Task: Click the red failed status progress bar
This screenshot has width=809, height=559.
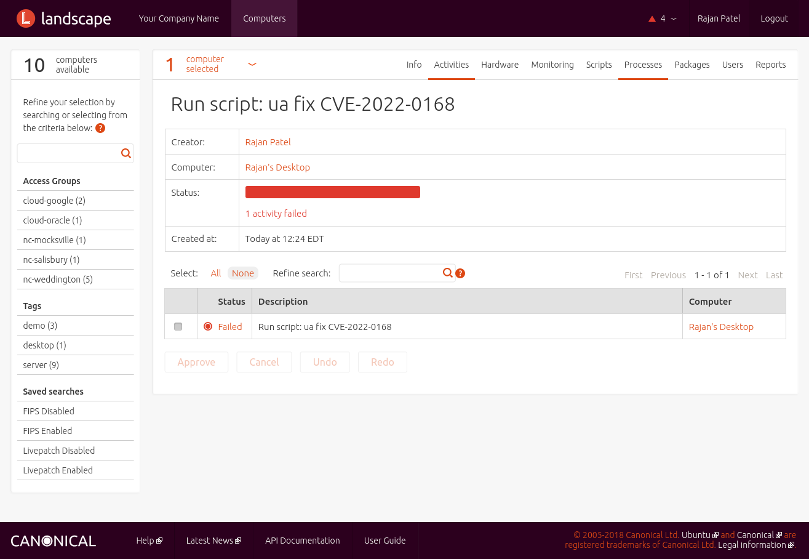Action: tap(333, 192)
